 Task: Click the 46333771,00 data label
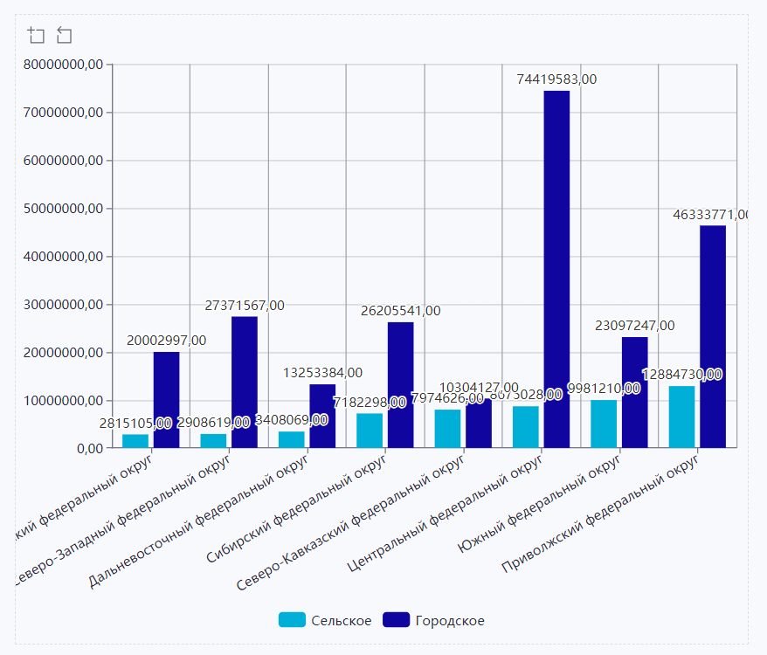coord(710,214)
